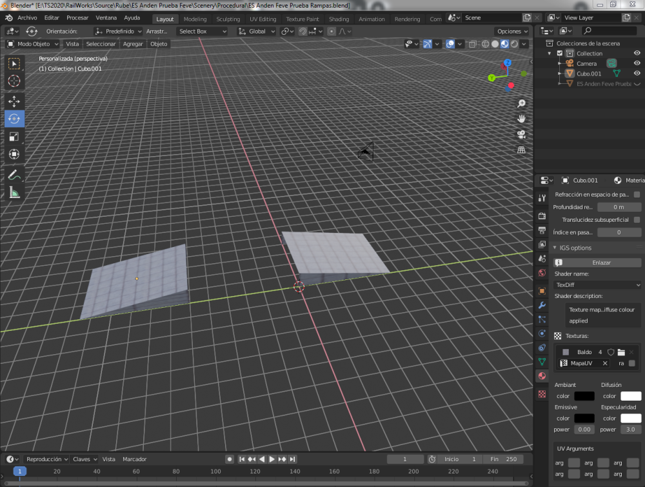Toggle visibility of Cubo.001
The height and width of the screenshot is (487, 645).
point(638,73)
